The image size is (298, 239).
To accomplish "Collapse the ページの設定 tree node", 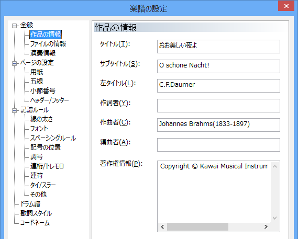I will click(x=14, y=63).
